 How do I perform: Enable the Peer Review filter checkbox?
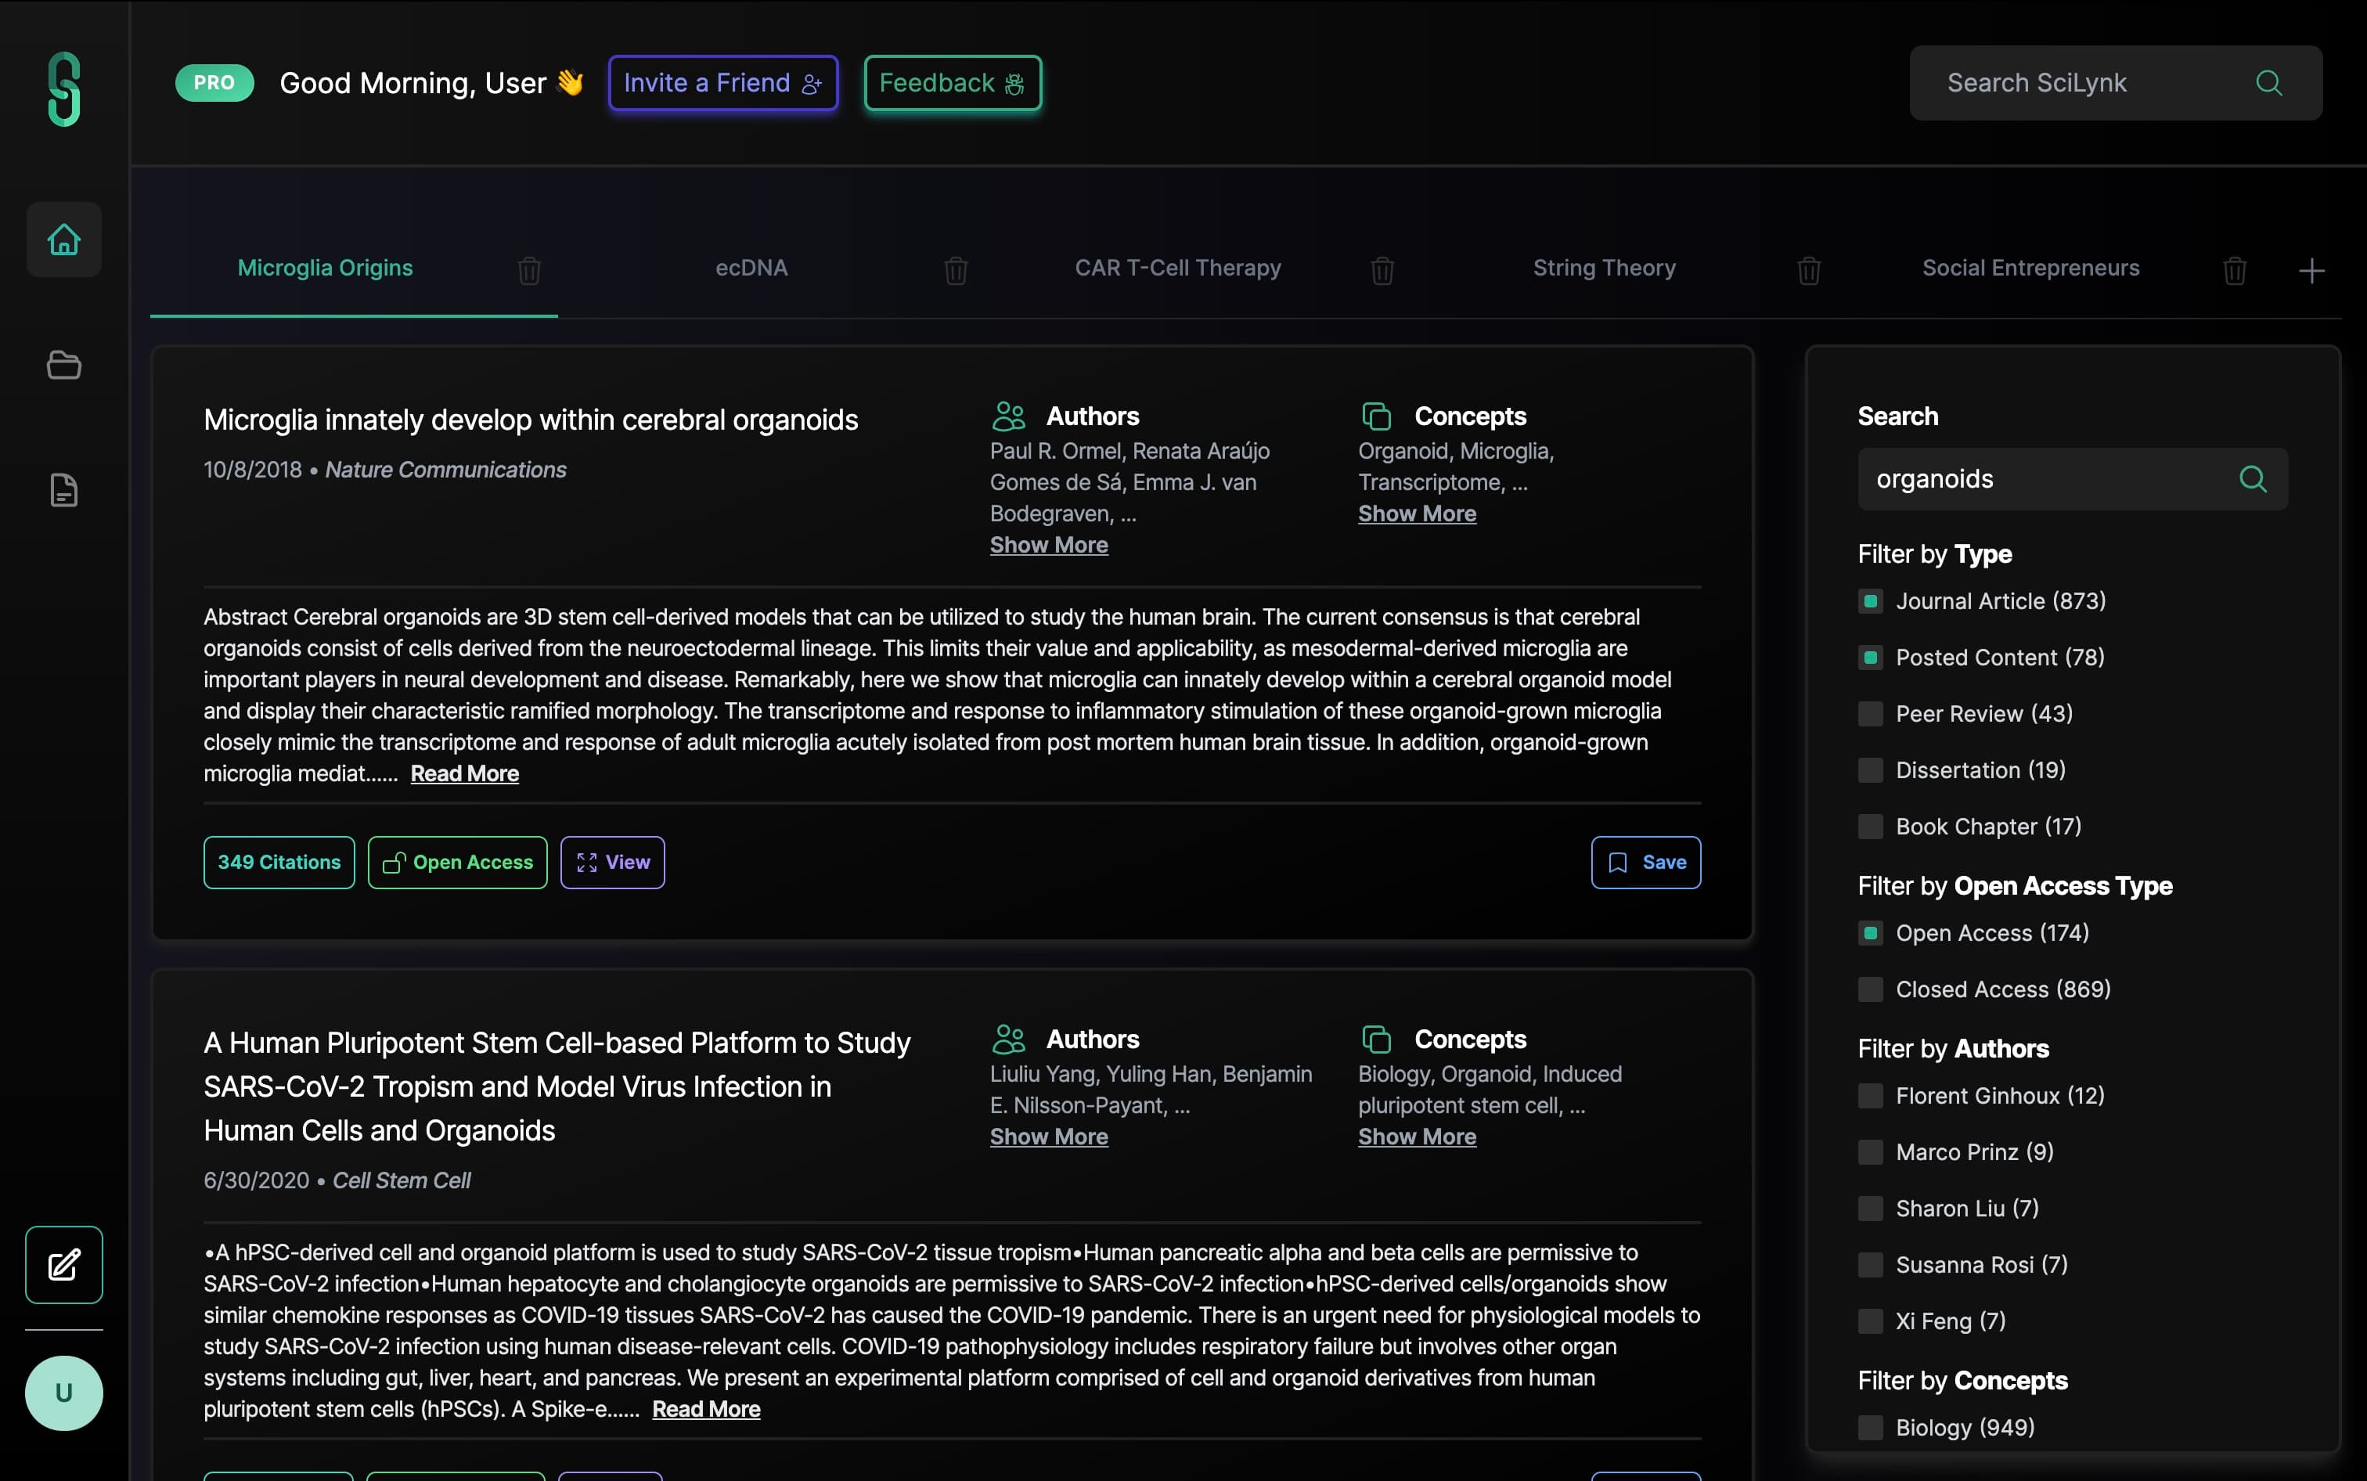point(1871,714)
